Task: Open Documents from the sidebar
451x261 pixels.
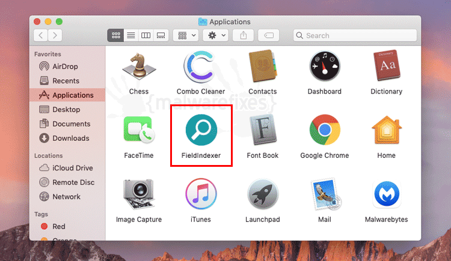Action: pos(67,124)
